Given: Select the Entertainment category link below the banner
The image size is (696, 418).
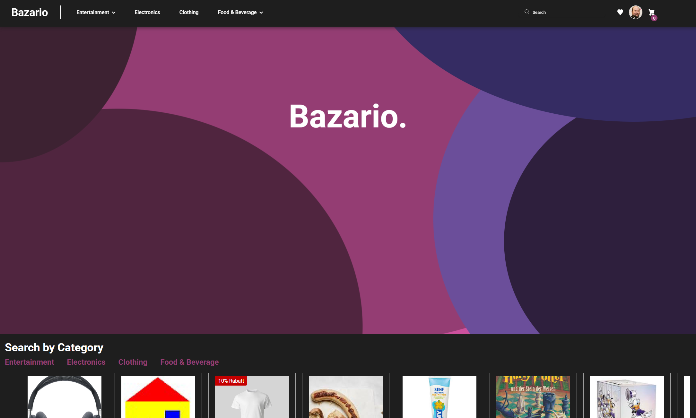Looking at the screenshot, I should 30,362.
